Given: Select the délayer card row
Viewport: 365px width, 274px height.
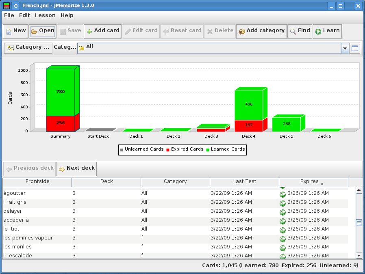Looking at the screenshot, I should [x=175, y=211].
